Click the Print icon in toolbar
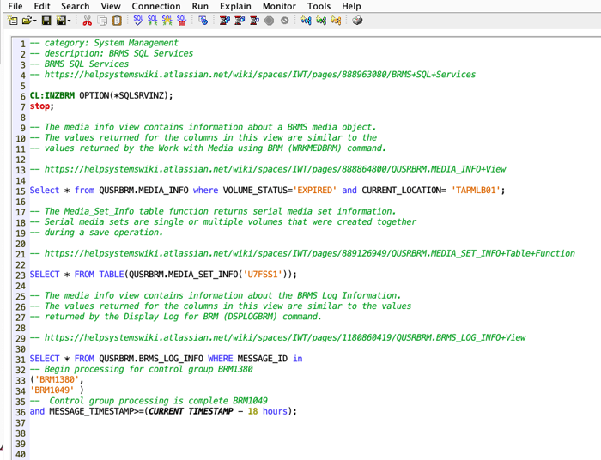 [356, 20]
